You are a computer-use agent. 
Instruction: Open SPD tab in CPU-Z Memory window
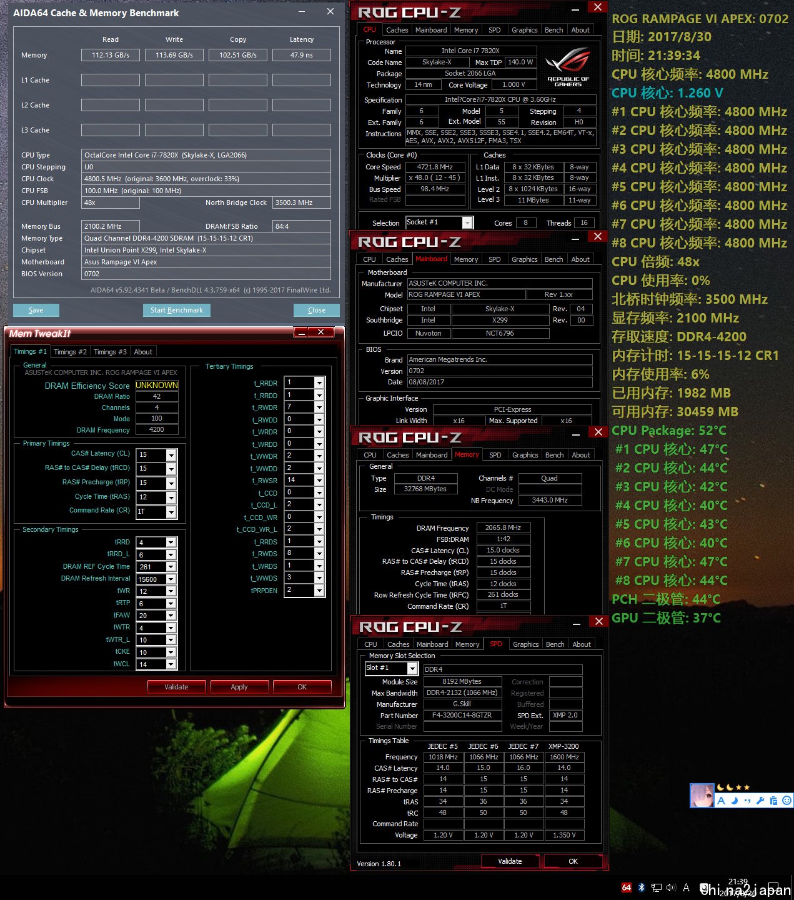click(495, 455)
